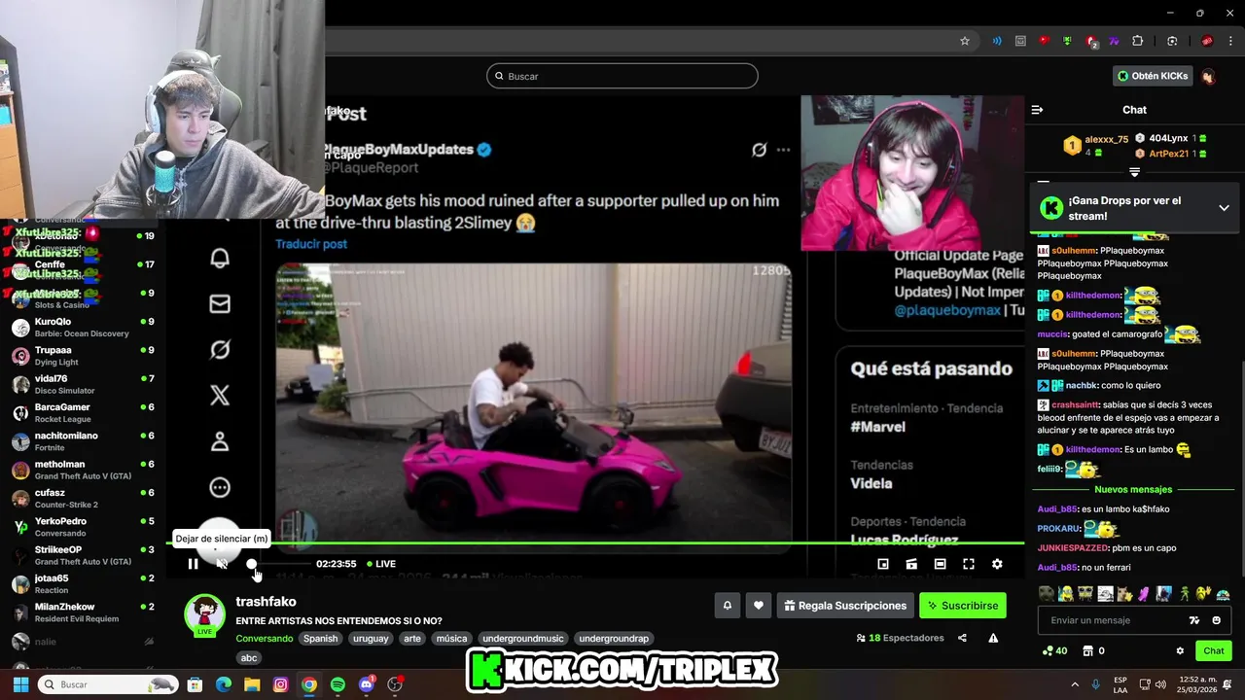Open chat settings gear
Viewport: 1245px width, 700px height.
point(1180,651)
